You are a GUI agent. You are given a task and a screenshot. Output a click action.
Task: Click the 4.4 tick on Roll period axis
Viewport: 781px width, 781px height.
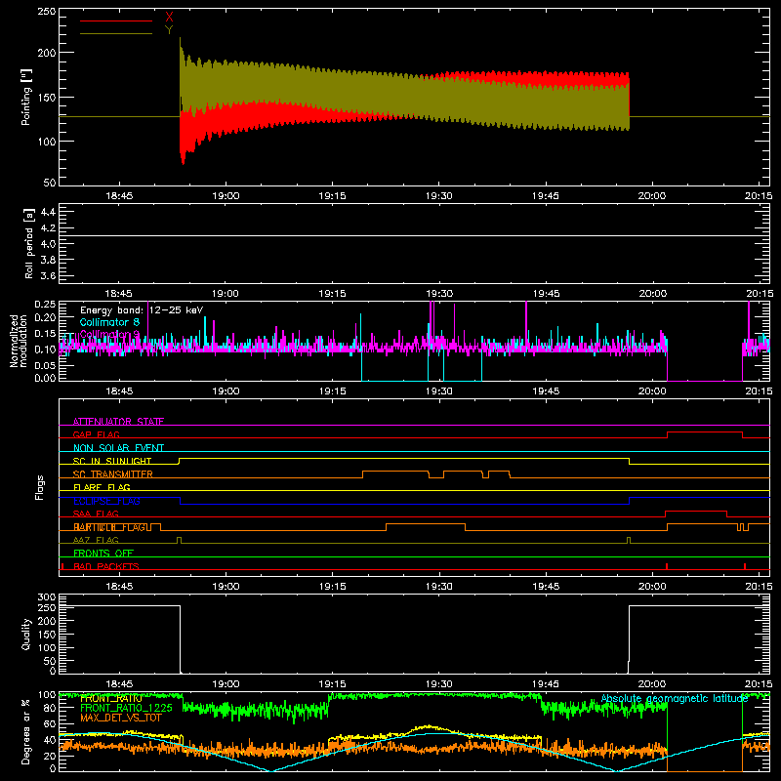pos(48,212)
